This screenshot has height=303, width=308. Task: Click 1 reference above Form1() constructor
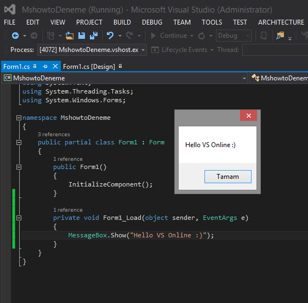68,159
